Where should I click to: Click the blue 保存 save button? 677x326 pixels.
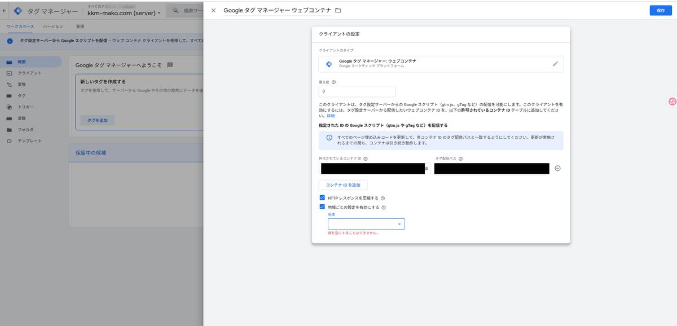[x=661, y=10]
